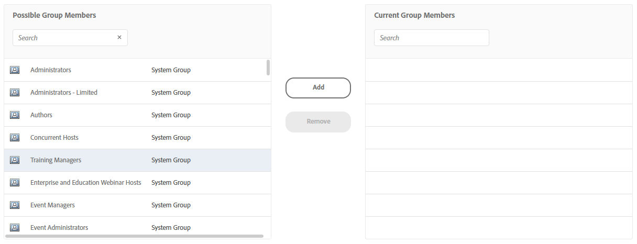Viewport: 637px width, 244px height.
Task: Select the Administrators row
Action: (x=51, y=70)
